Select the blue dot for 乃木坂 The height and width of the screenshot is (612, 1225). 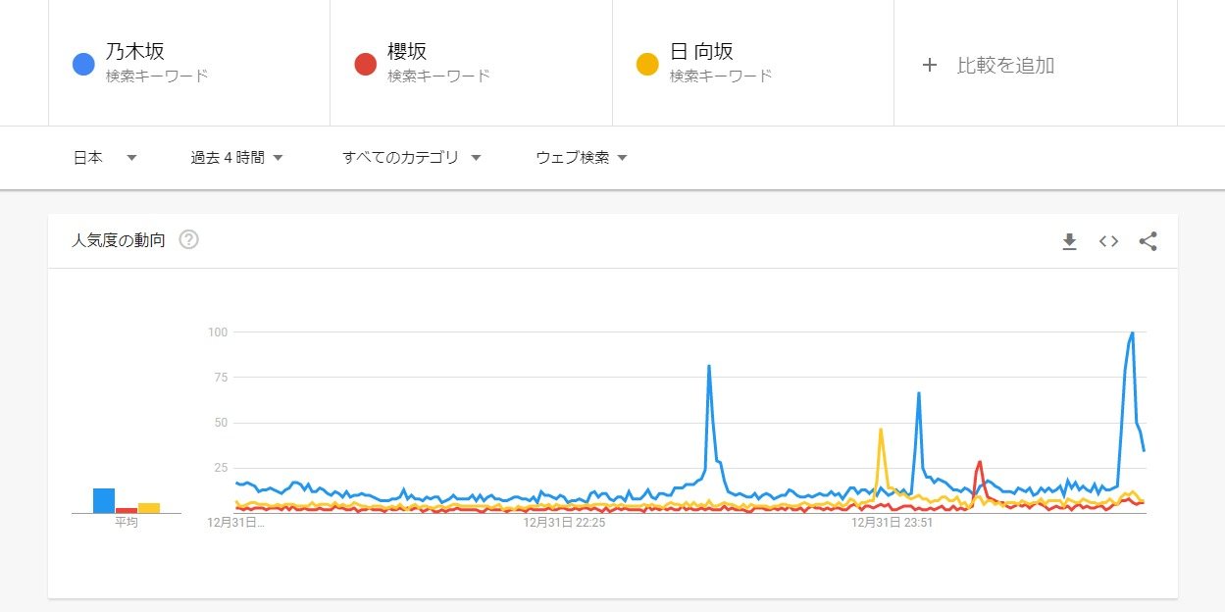click(x=83, y=65)
